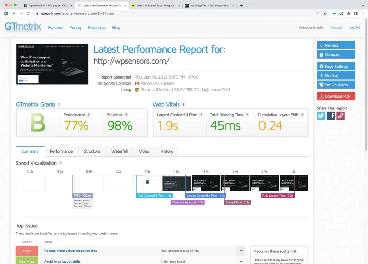
Task: Open the Account link
Action: (336, 27)
